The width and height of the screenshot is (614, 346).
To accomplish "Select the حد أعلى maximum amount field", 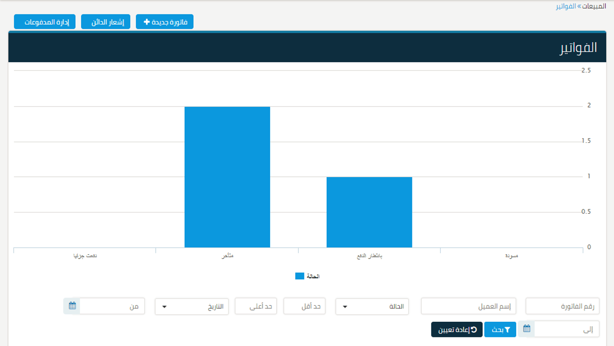I will [255, 306].
